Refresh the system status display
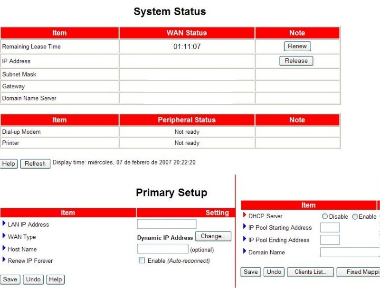 [x=35, y=164]
